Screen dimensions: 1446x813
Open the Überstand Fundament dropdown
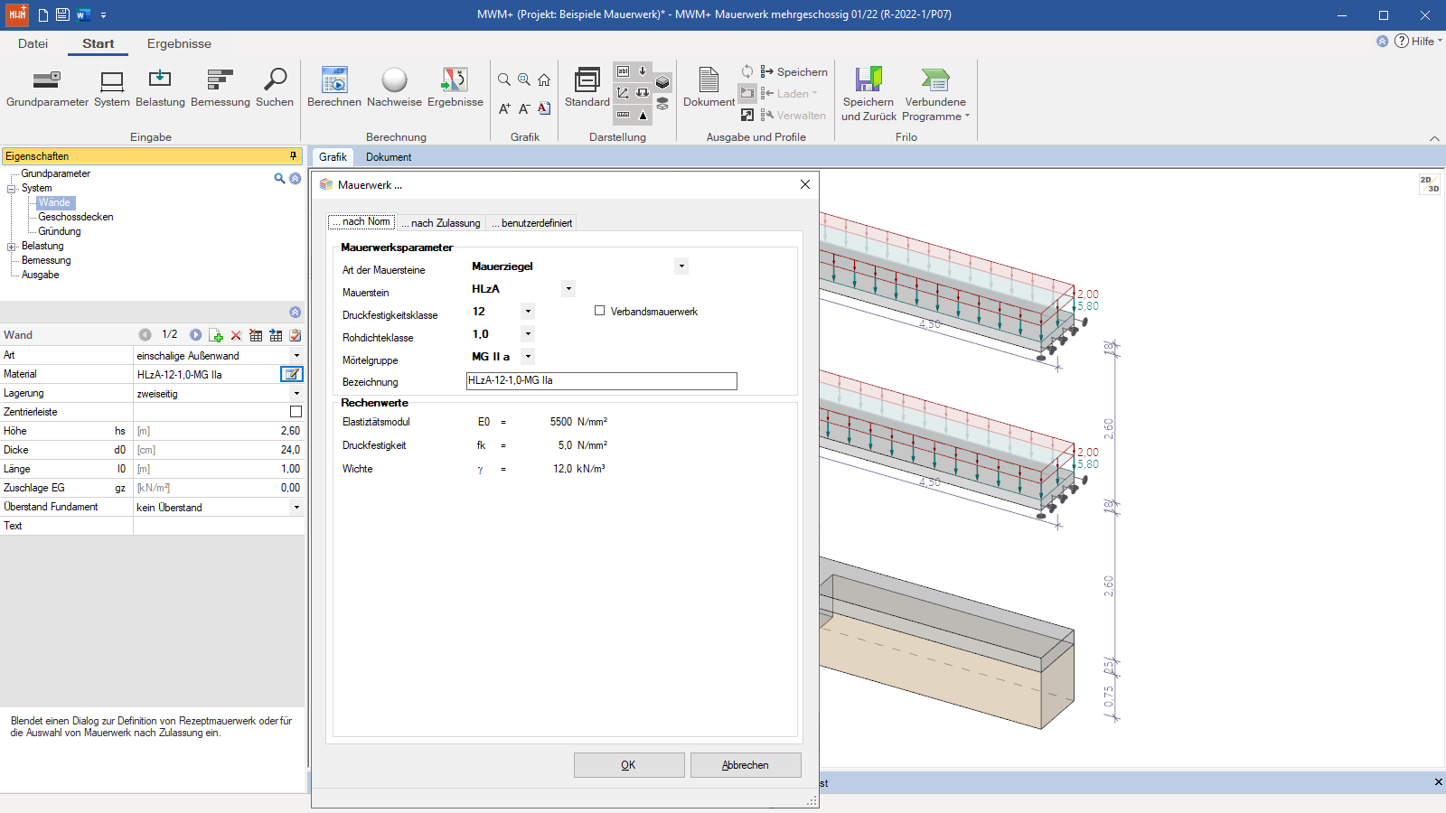(x=296, y=508)
